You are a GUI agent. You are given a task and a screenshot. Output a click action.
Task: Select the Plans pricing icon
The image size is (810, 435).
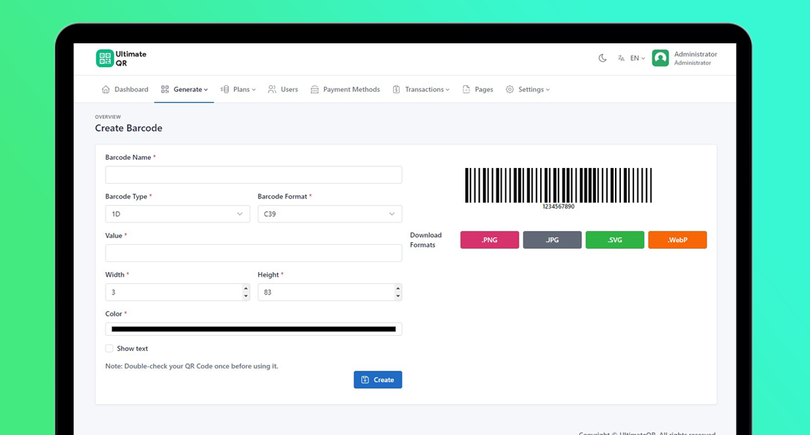pos(224,89)
